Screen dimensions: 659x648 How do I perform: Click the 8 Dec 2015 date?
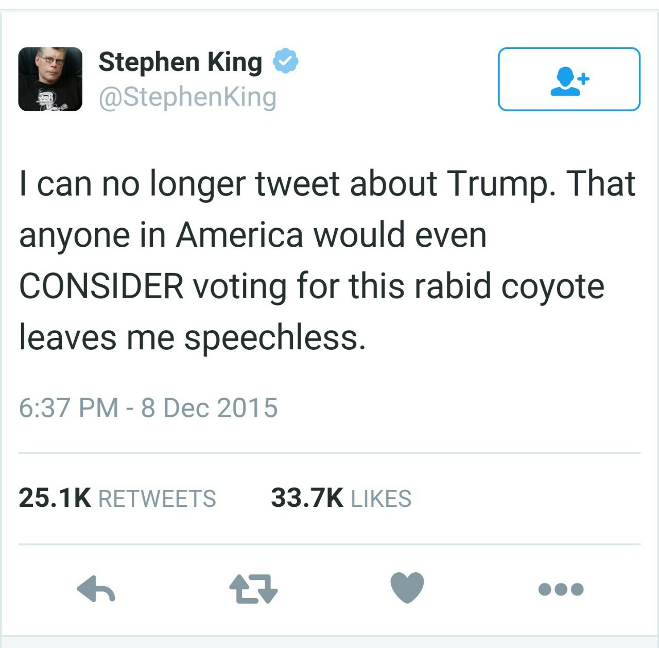click(210, 408)
